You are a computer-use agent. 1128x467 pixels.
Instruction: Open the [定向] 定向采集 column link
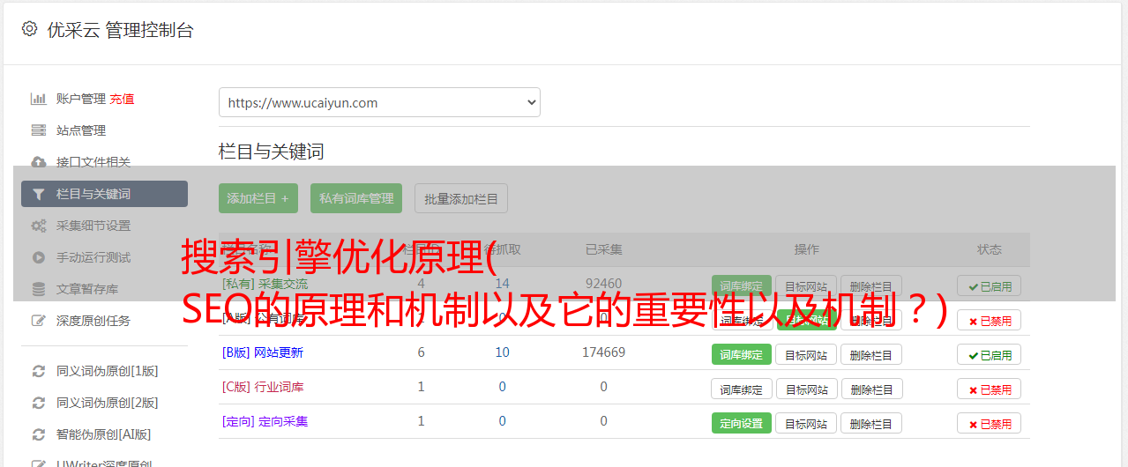pyautogui.click(x=265, y=421)
